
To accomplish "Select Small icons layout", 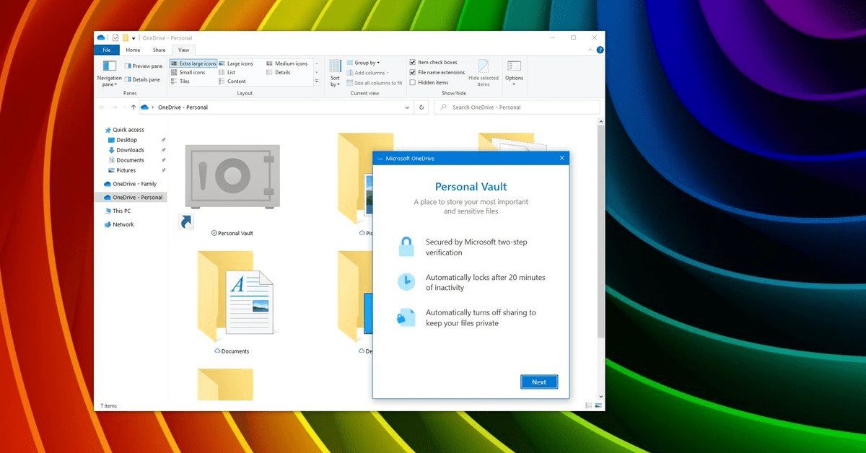I will (188, 72).
